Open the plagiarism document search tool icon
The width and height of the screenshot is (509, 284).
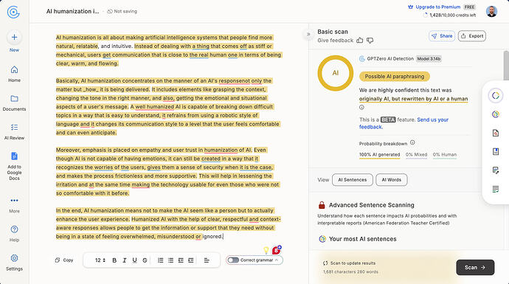pyautogui.click(x=496, y=133)
